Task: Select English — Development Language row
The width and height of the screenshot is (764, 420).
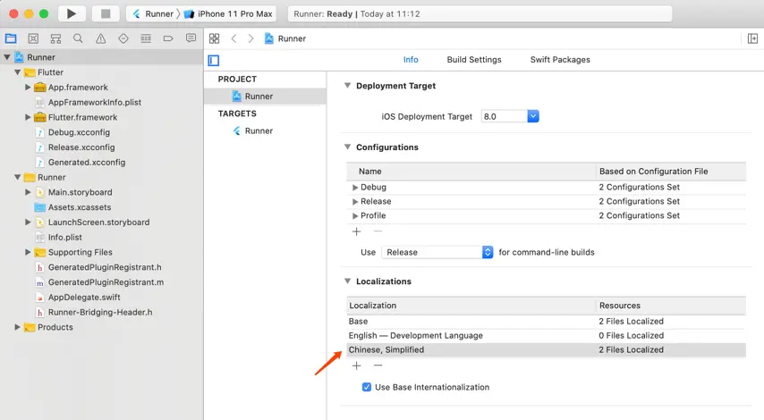Action: tap(547, 335)
